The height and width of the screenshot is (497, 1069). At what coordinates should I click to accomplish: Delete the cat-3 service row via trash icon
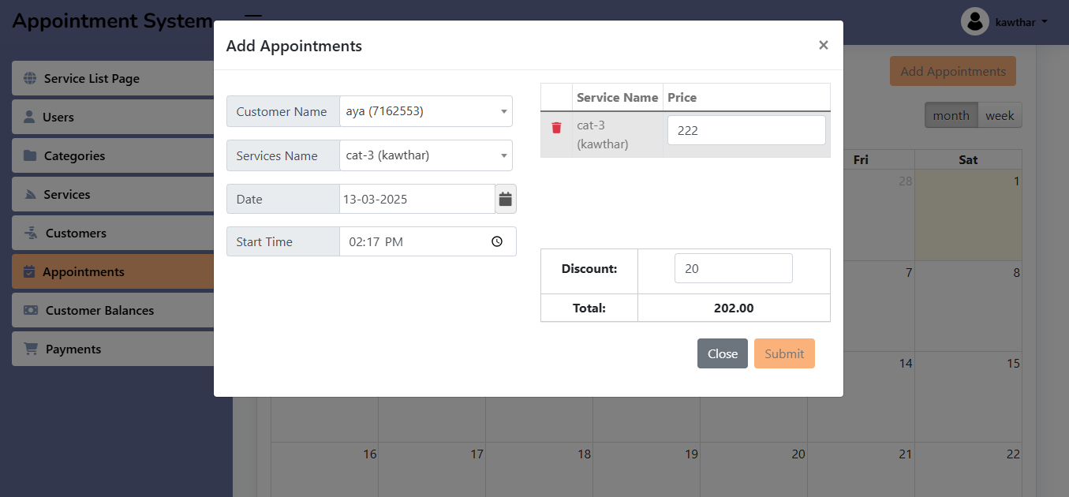556,128
